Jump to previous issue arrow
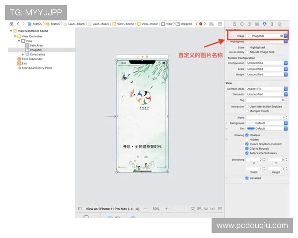 pos(197,24)
